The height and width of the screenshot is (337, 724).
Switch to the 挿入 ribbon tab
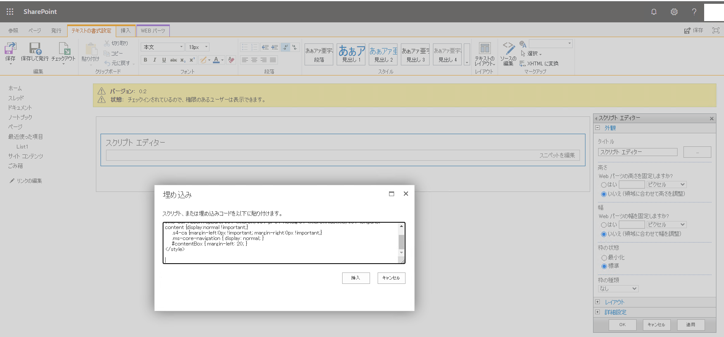125,31
